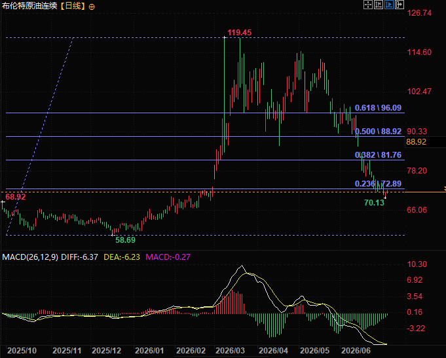Image resolution: width=446 pixels, height=358 pixels.
Task: Click the orange 88.92 price axis tag
Action: point(416,142)
